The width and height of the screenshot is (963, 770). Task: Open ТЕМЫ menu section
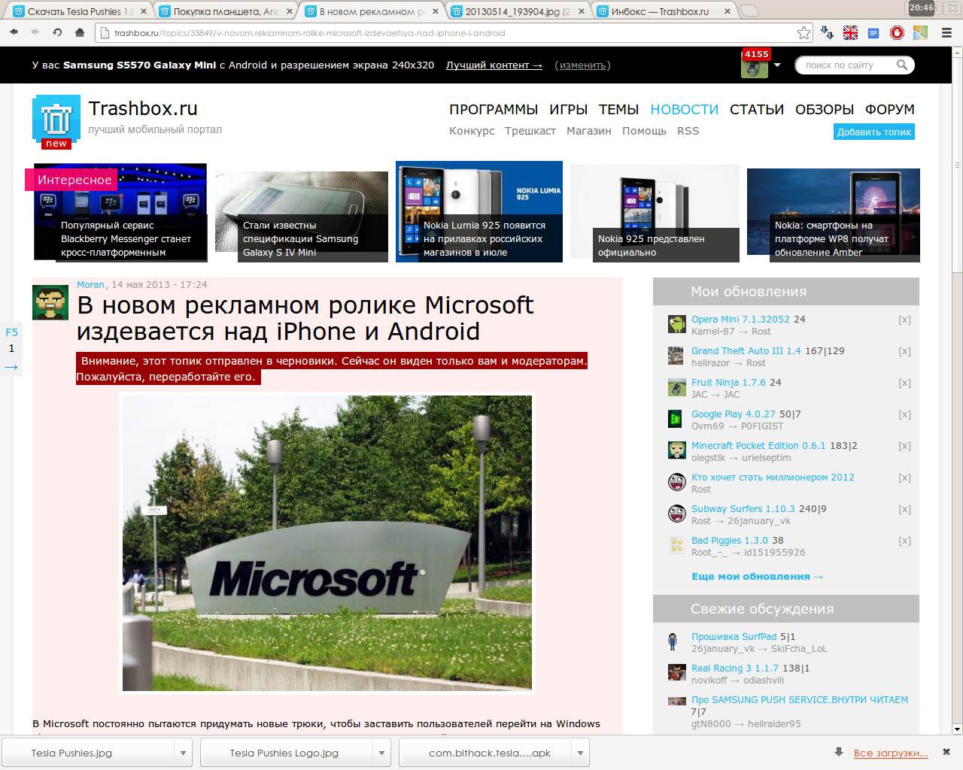click(618, 110)
